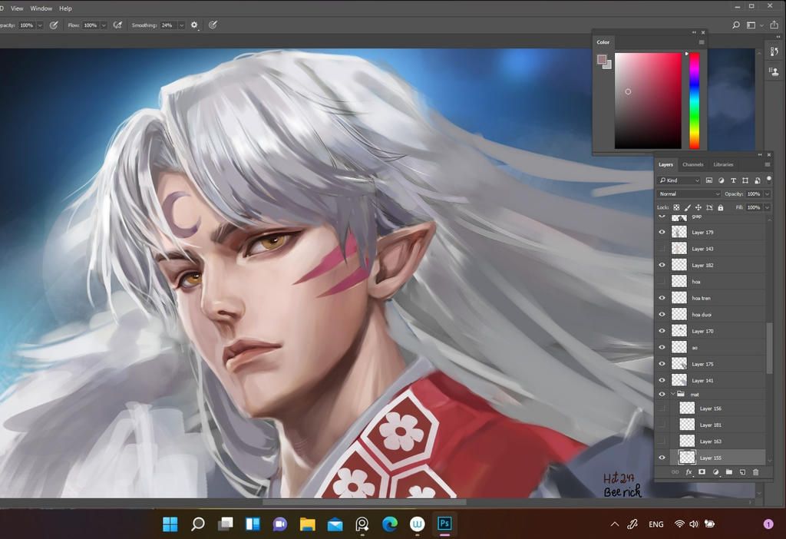Filter layers by adjustment layers
This screenshot has width=786, height=539.
click(x=721, y=180)
